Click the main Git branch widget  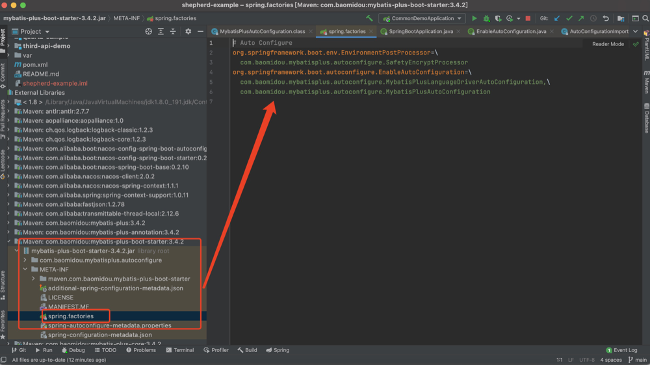[638, 360]
